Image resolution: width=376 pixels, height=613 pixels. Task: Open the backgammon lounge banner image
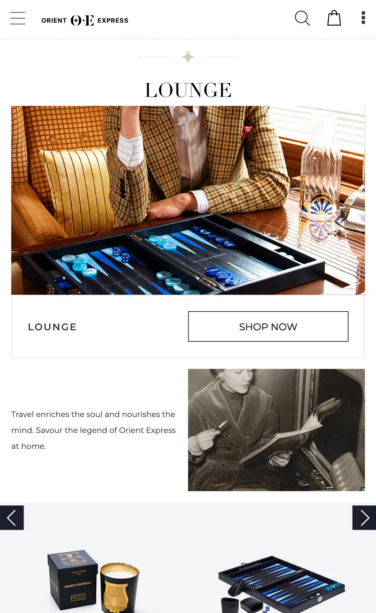[188, 200]
